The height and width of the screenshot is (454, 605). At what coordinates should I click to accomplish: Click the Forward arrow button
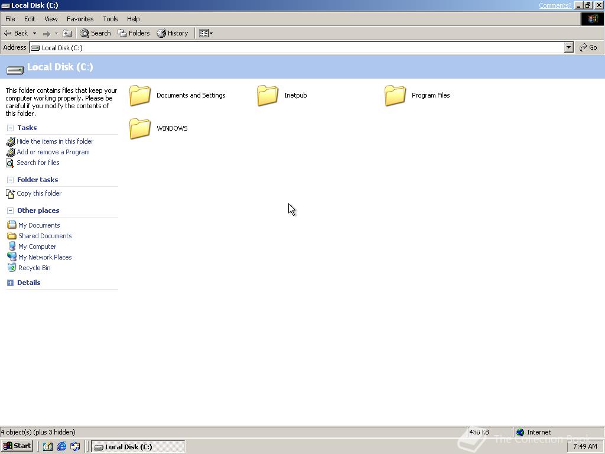[x=46, y=34]
